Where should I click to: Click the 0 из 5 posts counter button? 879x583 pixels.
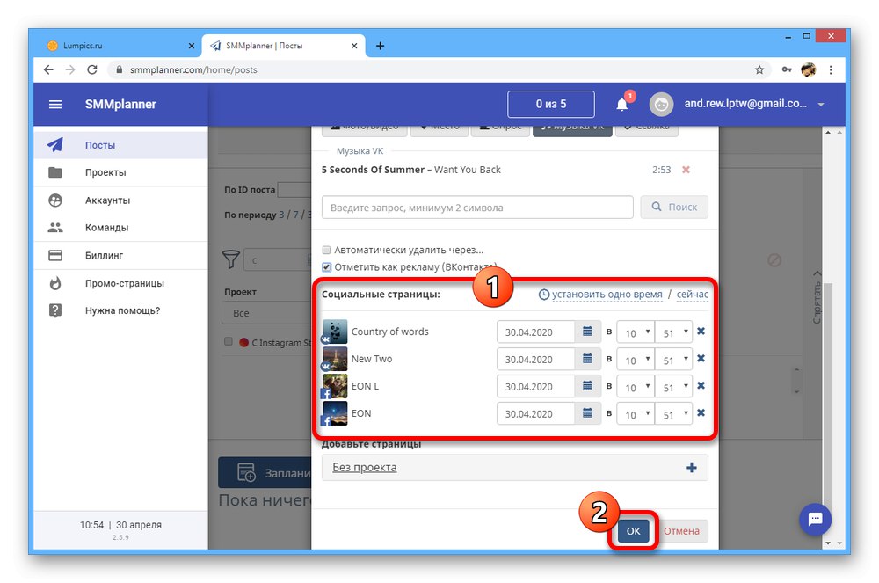[x=550, y=105]
